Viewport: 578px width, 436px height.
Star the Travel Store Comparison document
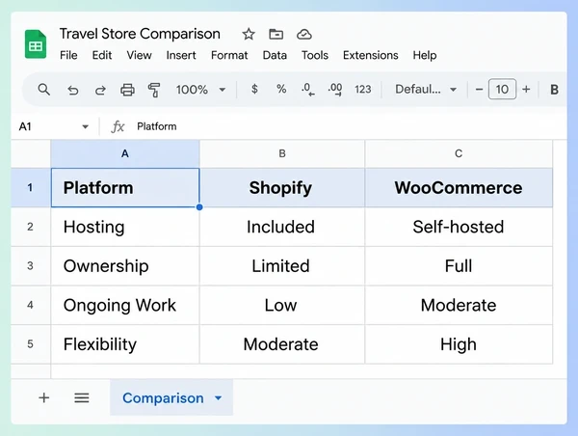point(249,35)
